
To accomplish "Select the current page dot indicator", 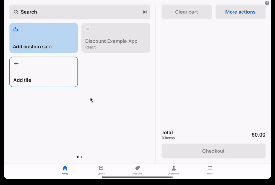I will pyautogui.click(x=78, y=157).
